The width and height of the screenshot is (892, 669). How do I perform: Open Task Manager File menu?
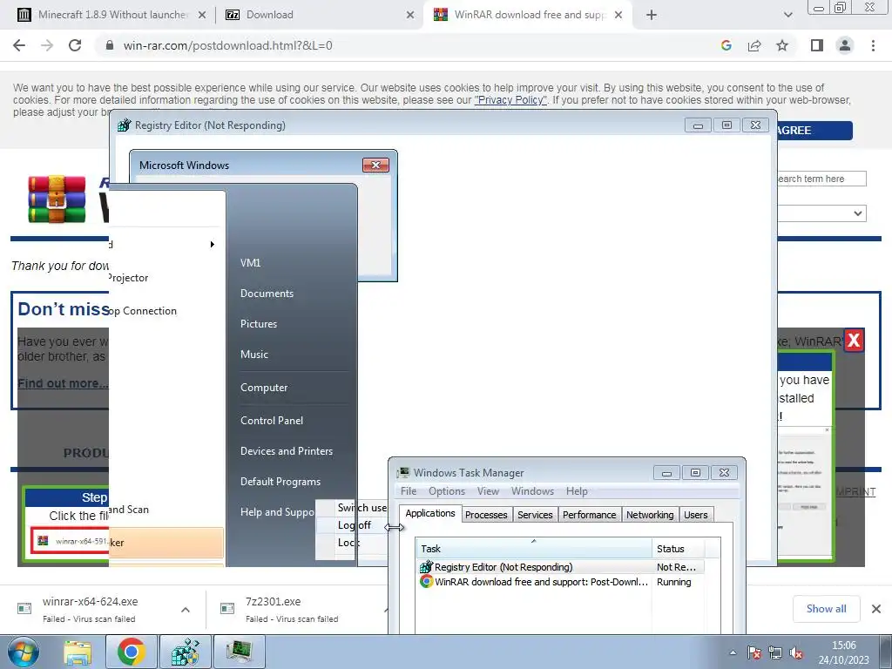(409, 491)
